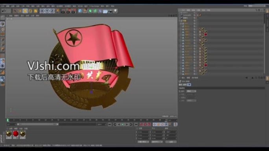Open the Edit menu in the main menu bar

pyautogui.click(x=8, y=6)
